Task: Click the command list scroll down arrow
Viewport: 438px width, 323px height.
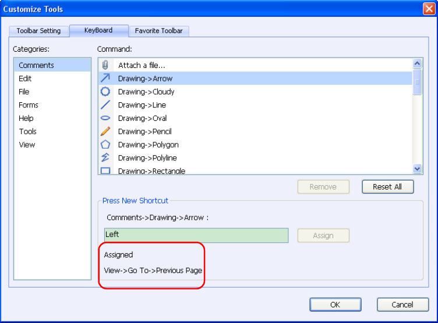Action: coord(417,168)
